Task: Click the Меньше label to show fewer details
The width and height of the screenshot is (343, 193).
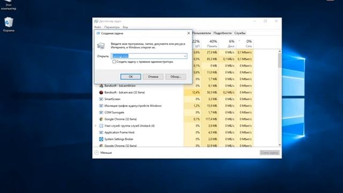Action: coord(106,153)
